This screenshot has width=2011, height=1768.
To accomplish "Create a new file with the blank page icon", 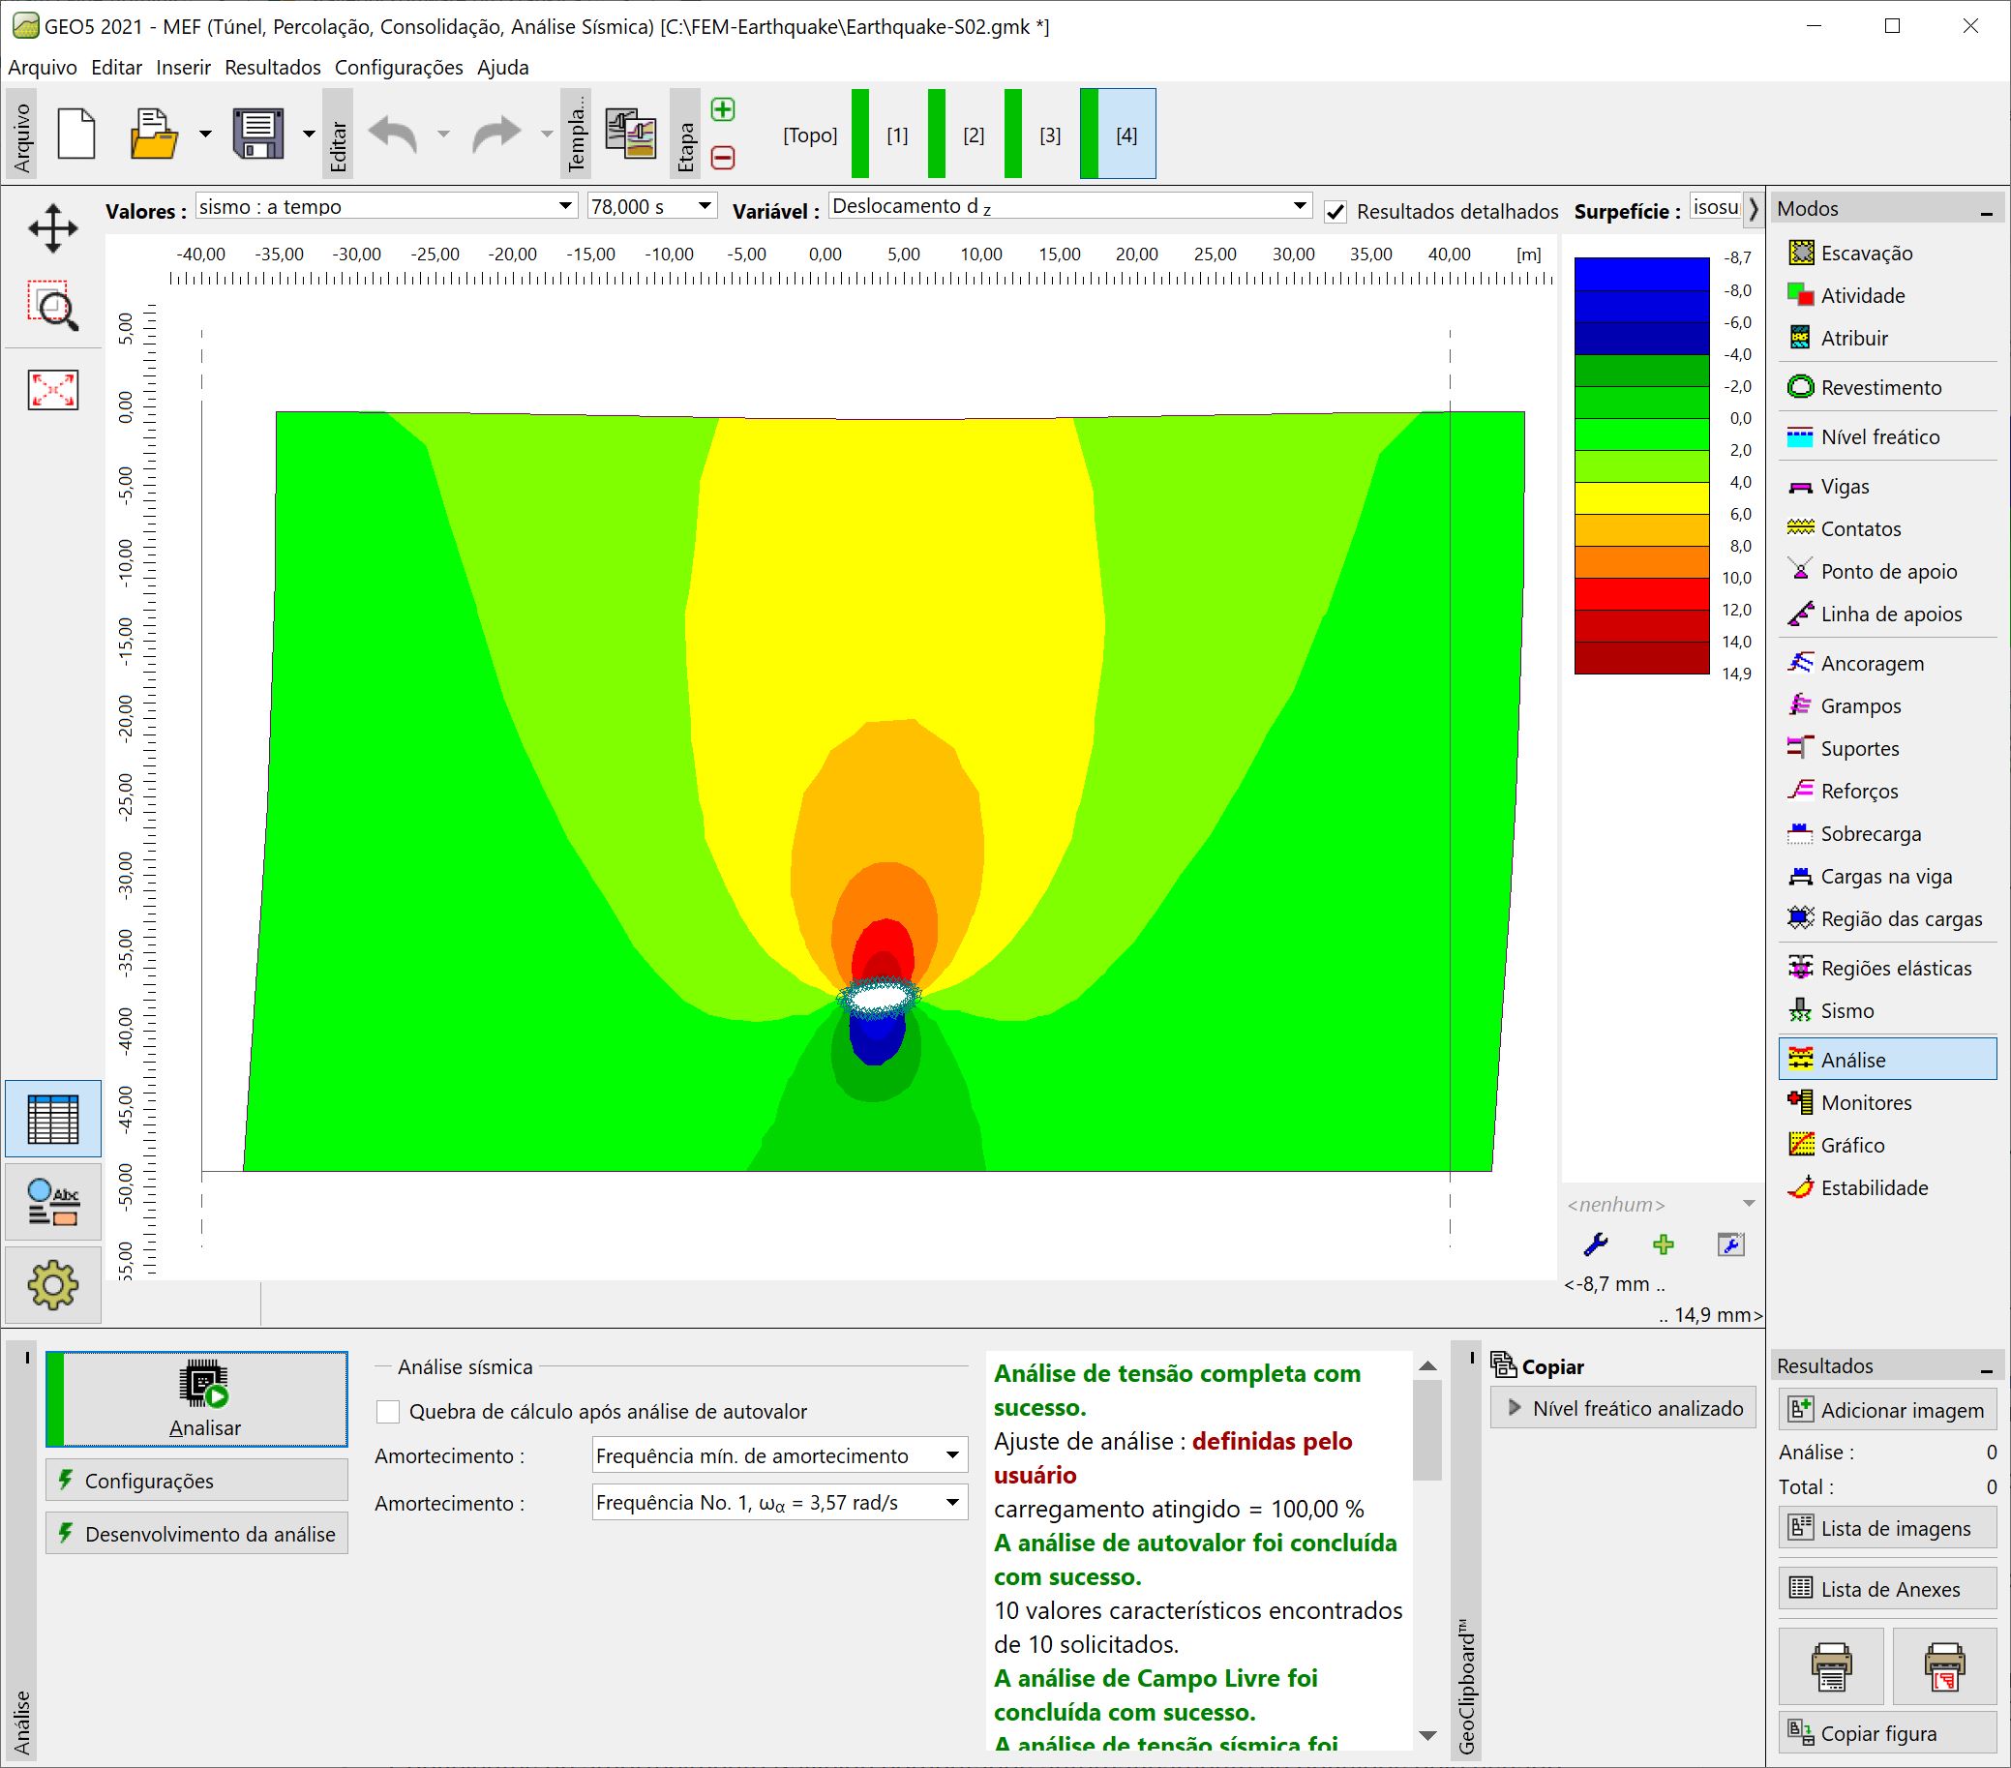I will click(x=76, y=133).
